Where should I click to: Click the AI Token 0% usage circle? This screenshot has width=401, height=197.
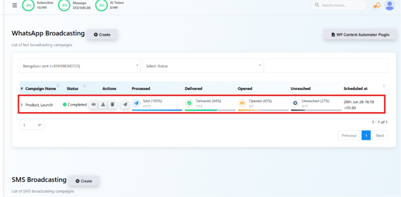tap(102, 5)
